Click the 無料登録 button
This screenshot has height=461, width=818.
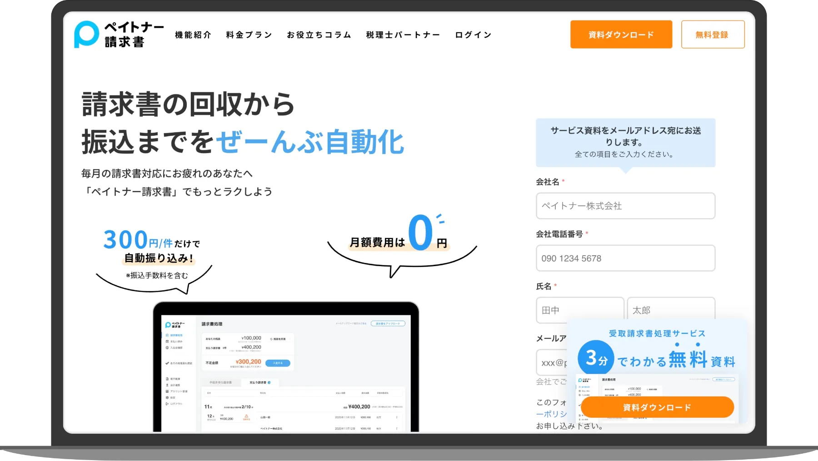click(x=713, y=35)
